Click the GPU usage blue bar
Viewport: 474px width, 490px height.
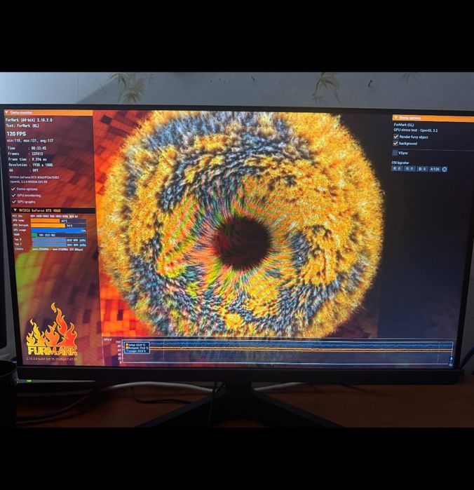[58, 231]
